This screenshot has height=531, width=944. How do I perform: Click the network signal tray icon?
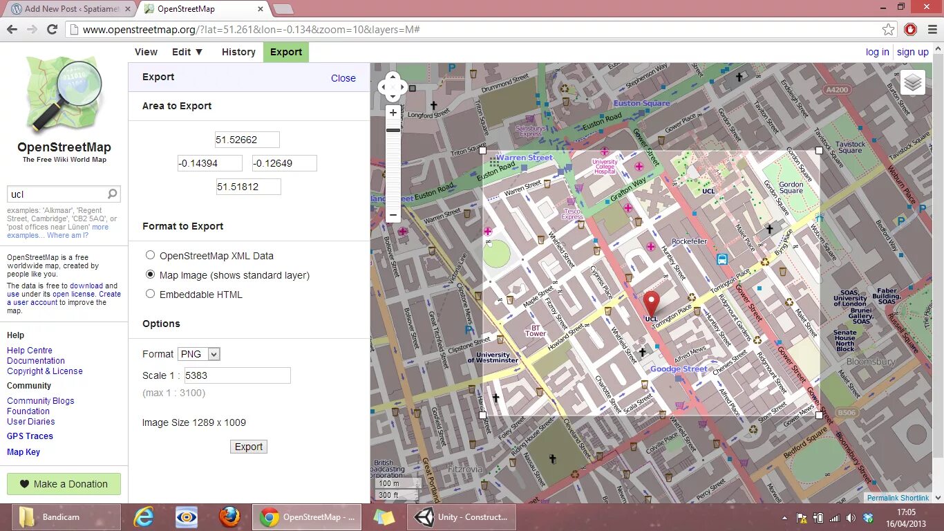[835, 518]
